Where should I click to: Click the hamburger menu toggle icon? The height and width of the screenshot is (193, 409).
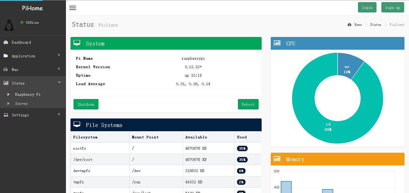(x=72, y=8)
